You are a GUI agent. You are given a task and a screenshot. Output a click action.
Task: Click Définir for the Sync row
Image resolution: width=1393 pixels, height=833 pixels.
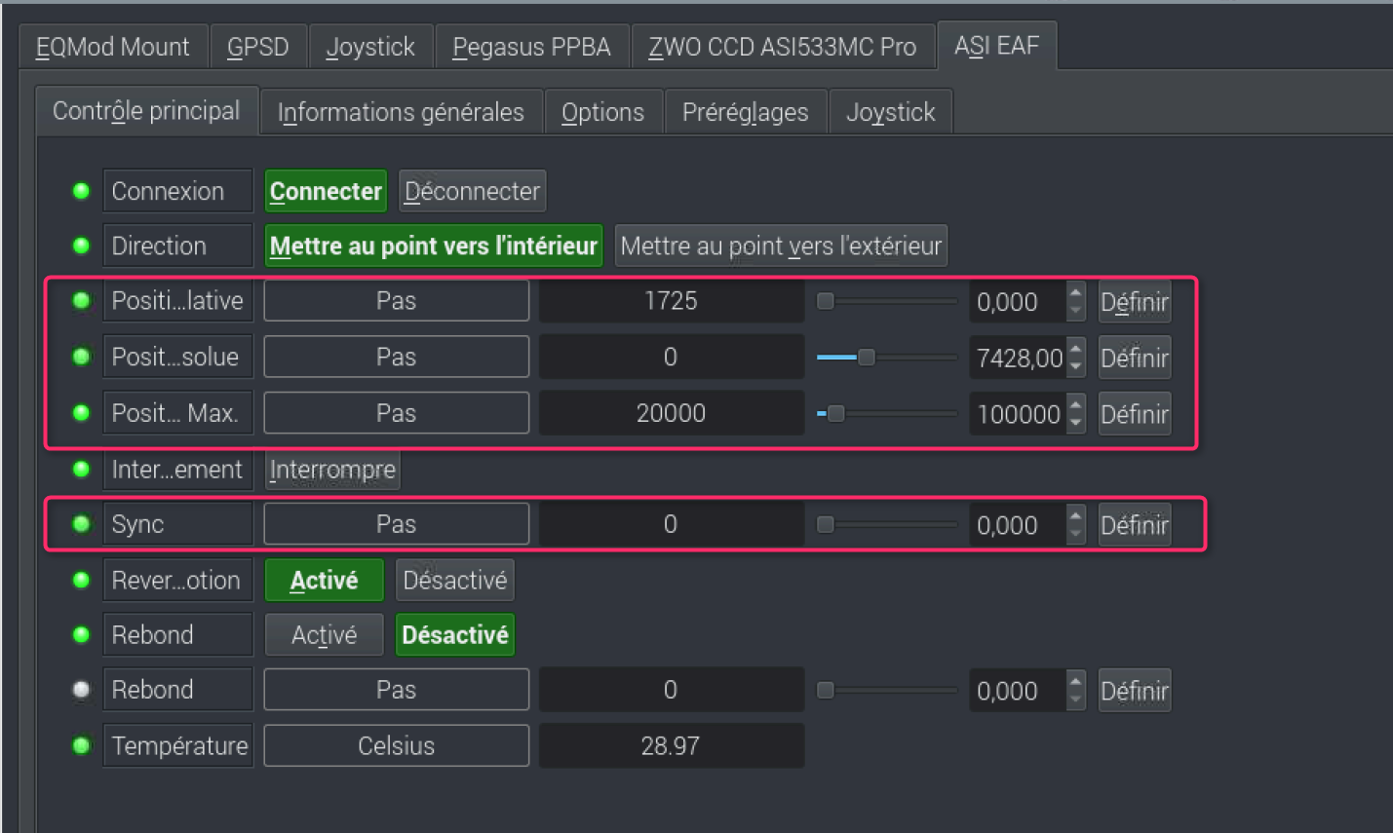click(x=1134, y=525)
